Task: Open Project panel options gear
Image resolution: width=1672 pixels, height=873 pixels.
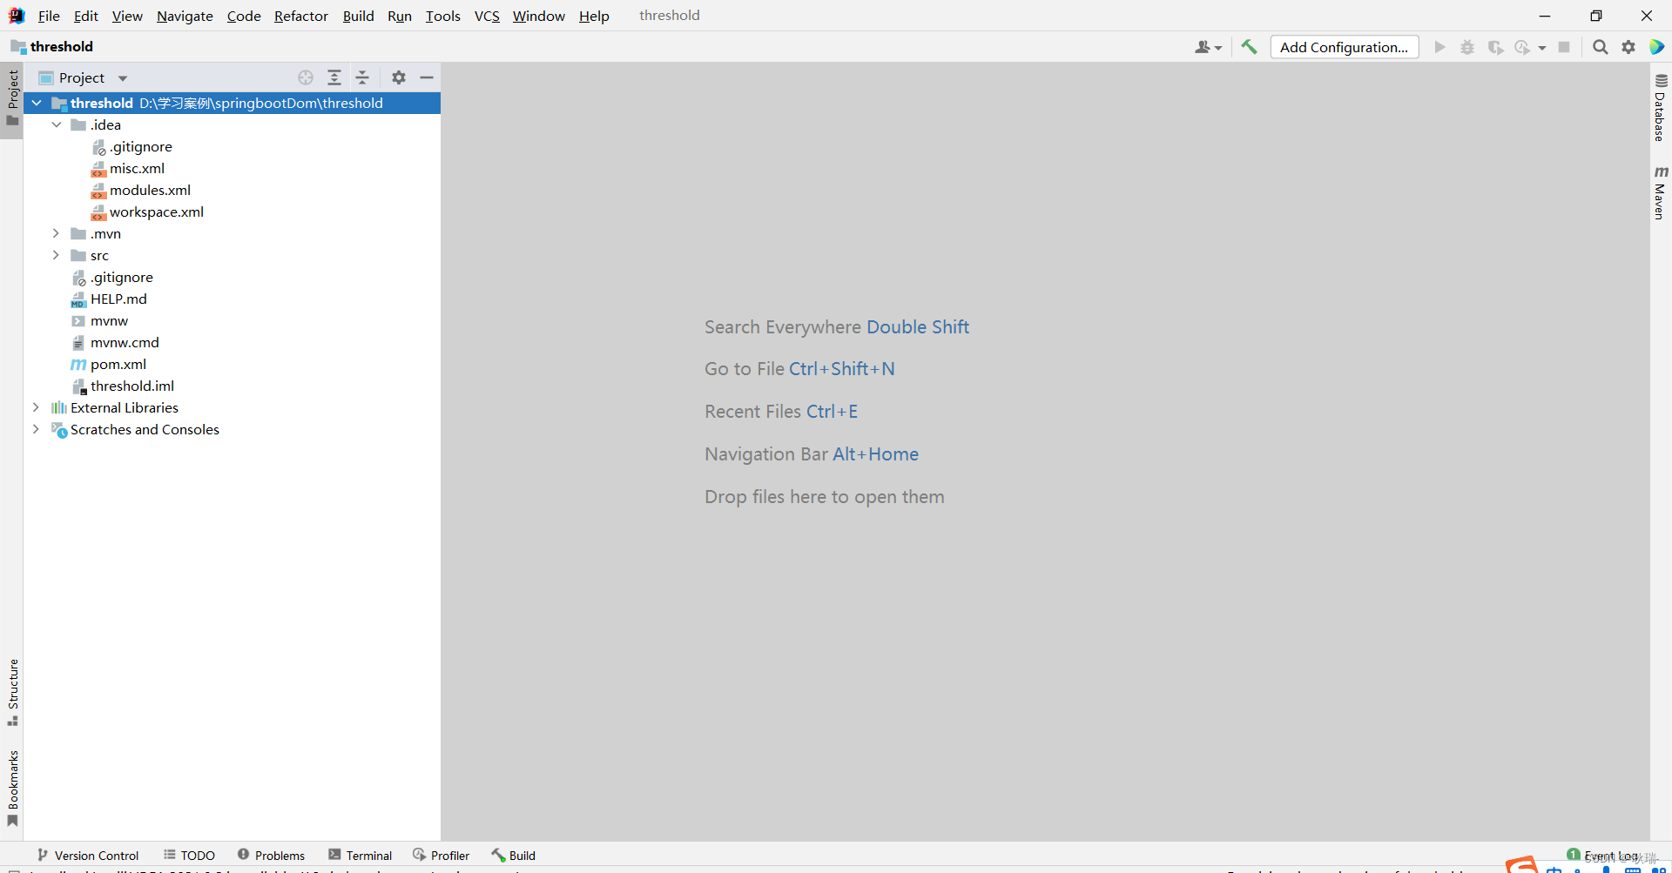Action: click(399, 77)
